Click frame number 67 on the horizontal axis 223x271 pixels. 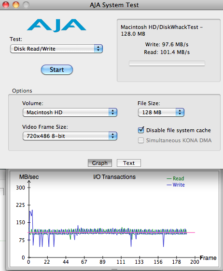(84, 262)
